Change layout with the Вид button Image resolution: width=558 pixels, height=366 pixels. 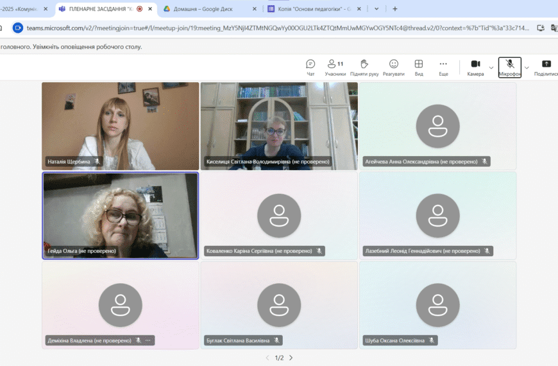pos(419,67)
